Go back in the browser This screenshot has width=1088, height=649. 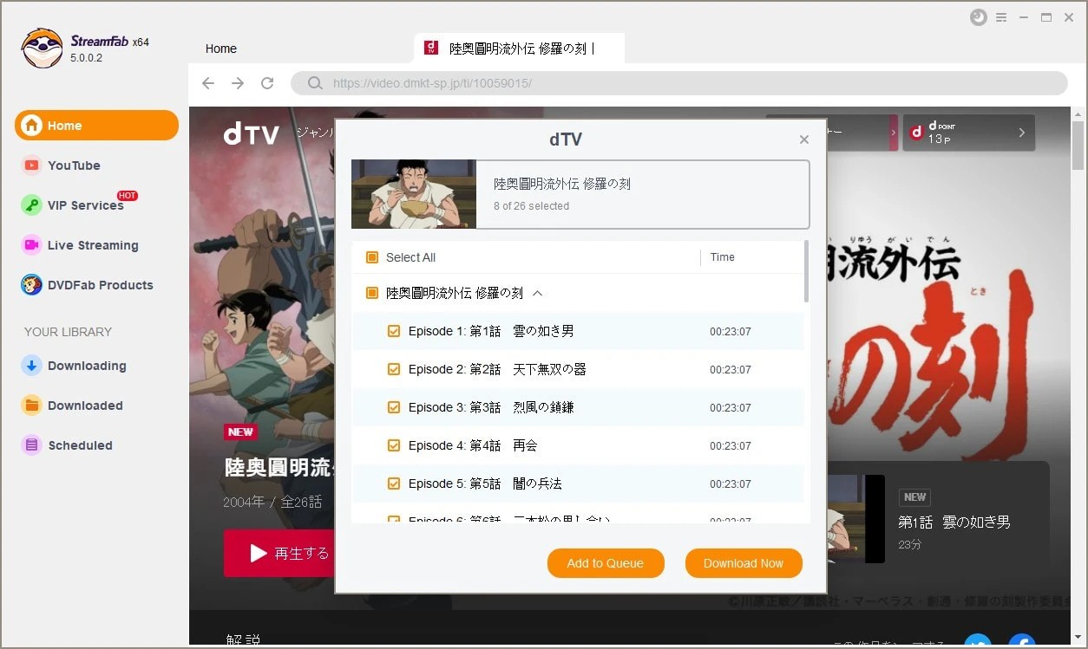pos(208,83)
